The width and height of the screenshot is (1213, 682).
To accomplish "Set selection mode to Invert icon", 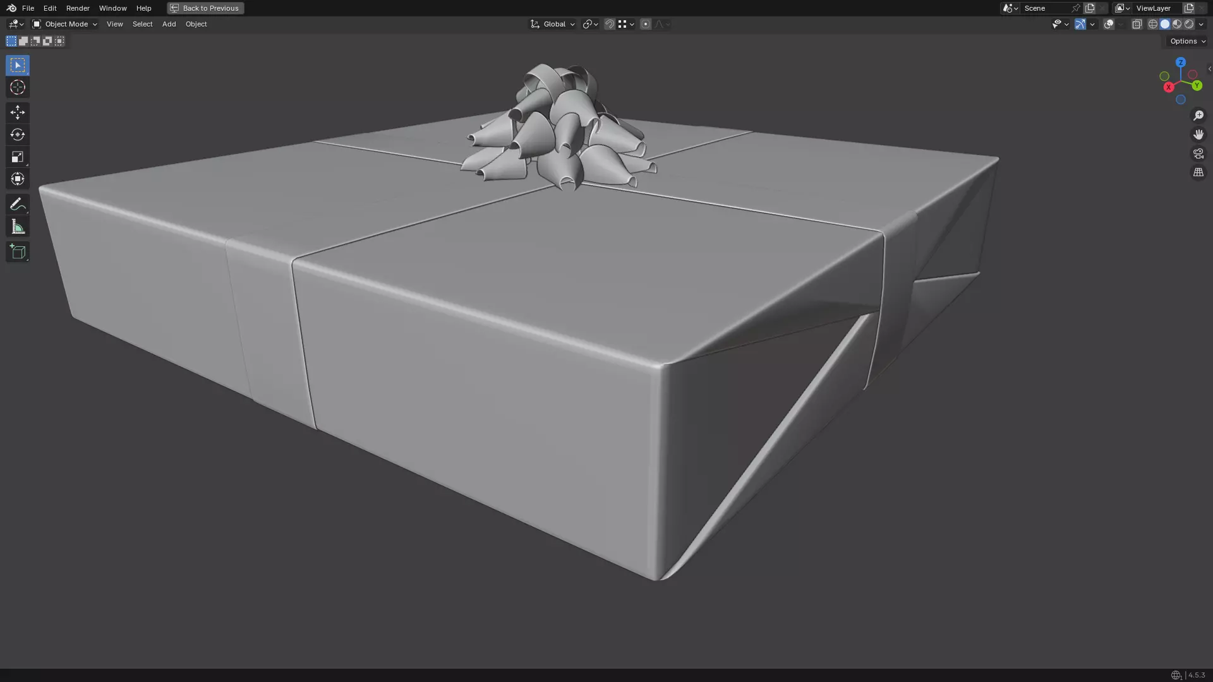I will coord(47,41).
